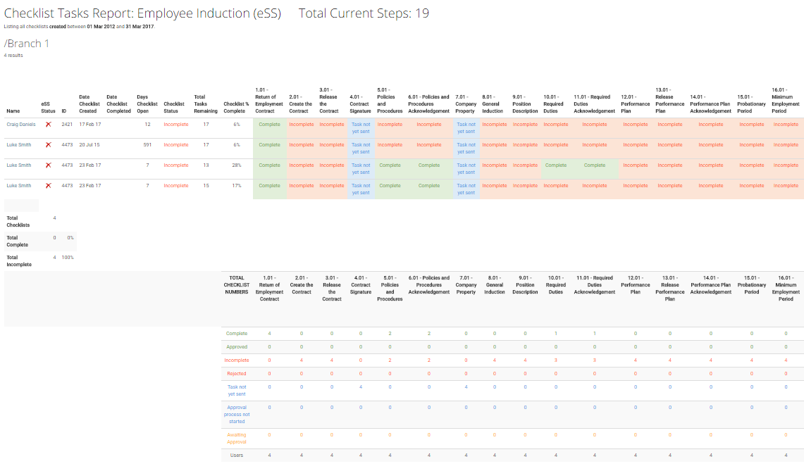
Task: Click the Checklist Status column header
Action: [174, 108]
